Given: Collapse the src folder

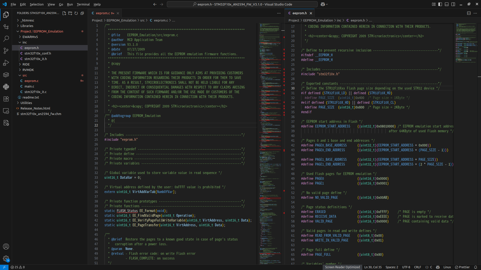Looking at the screenshot, I should coord(25,75).
